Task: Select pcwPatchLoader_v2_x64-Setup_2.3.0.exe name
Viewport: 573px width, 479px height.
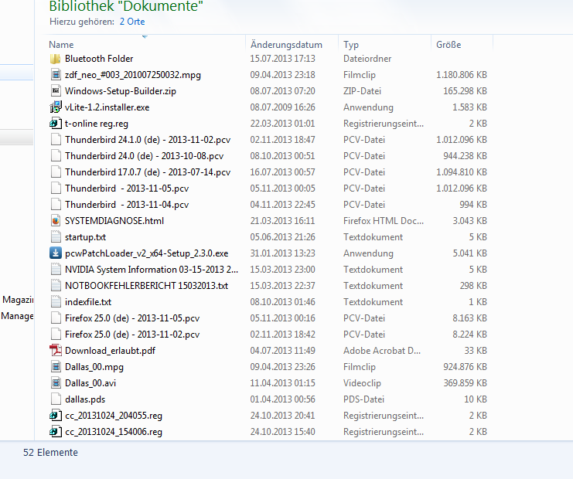Action: (147, 253)
